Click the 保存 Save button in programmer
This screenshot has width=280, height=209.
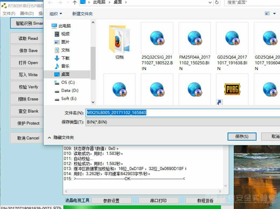point(27,51)
